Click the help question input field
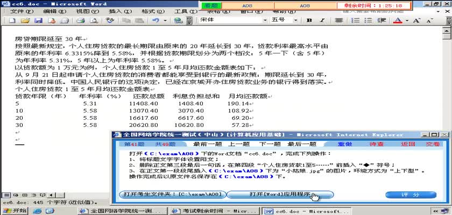 389,11
